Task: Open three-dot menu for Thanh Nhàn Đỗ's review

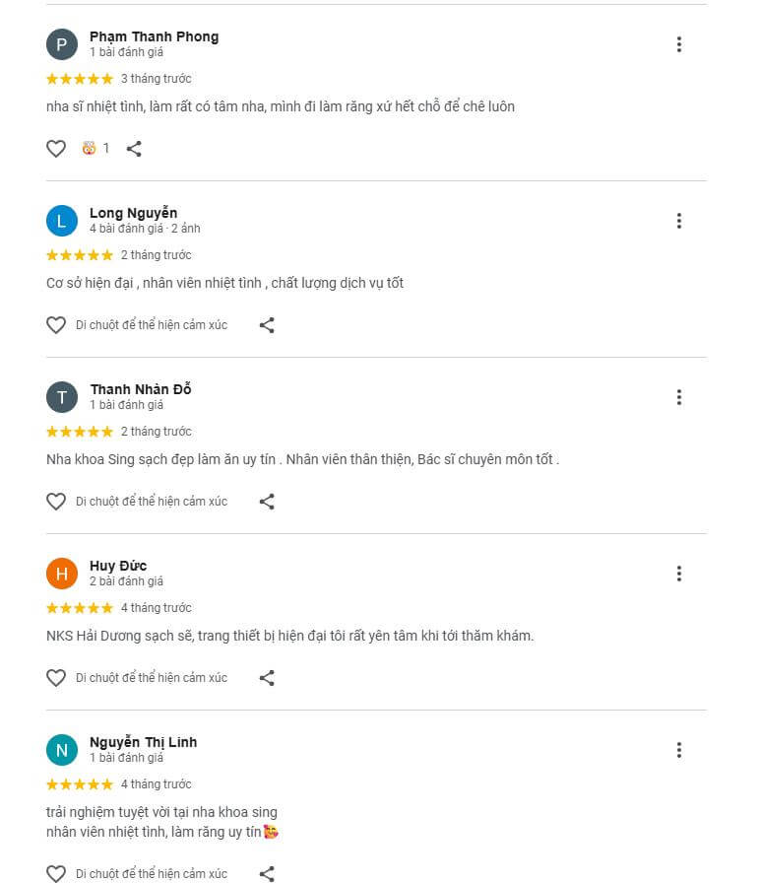Action: (678, 397)
